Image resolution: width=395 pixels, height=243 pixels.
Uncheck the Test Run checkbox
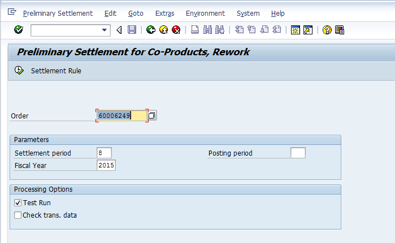(18, 202)
